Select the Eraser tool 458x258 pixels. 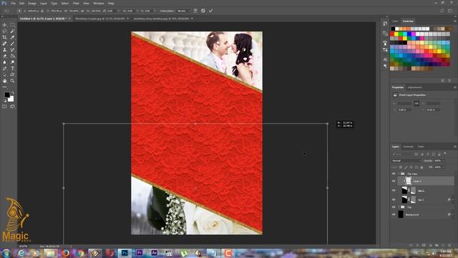point(4,56)
